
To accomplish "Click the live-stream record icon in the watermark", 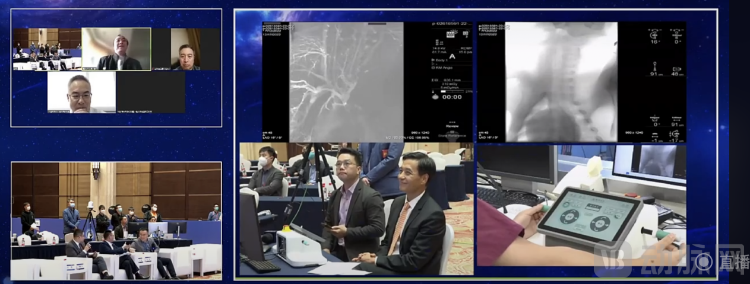I will click(704, 262).
